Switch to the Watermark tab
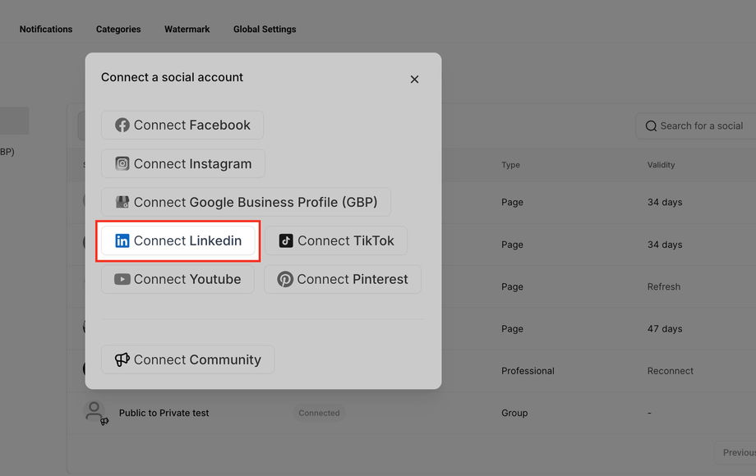The height and width of the screenshot is (476, 756). click(187, 29)
